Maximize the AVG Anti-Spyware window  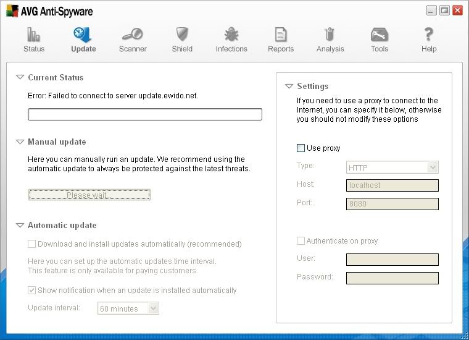pos(444,11)
